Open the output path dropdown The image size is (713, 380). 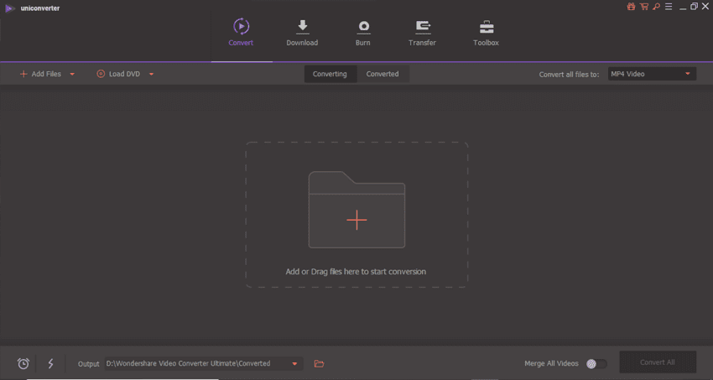click(294, 363)
